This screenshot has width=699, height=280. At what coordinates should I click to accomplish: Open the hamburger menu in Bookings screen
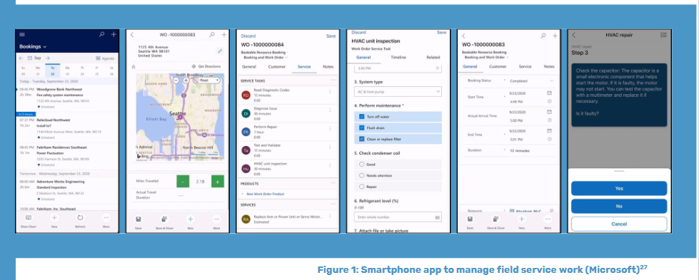(22, 35)
